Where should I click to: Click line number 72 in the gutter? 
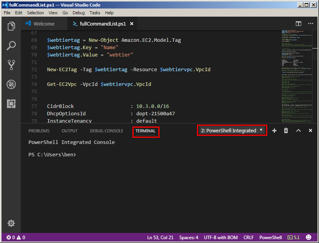[x=34, y=70]
